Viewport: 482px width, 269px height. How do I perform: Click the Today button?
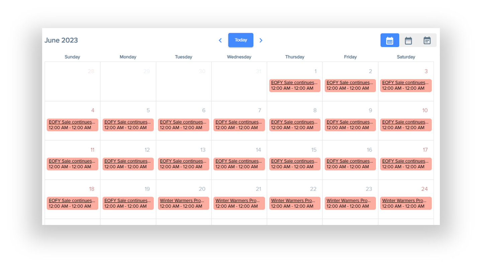[240, 40]
